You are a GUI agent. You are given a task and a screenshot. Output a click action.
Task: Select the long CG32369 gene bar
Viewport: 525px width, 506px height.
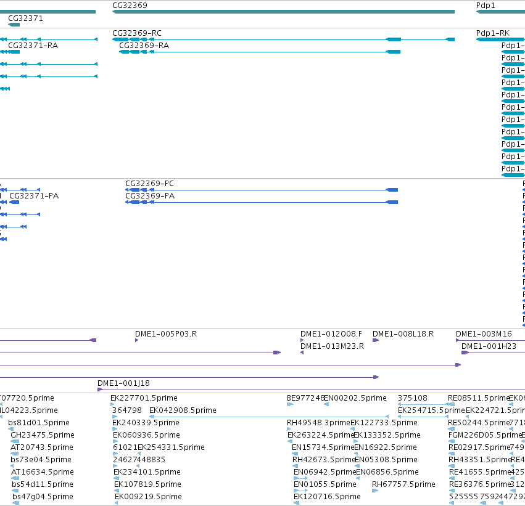(283, 12)
